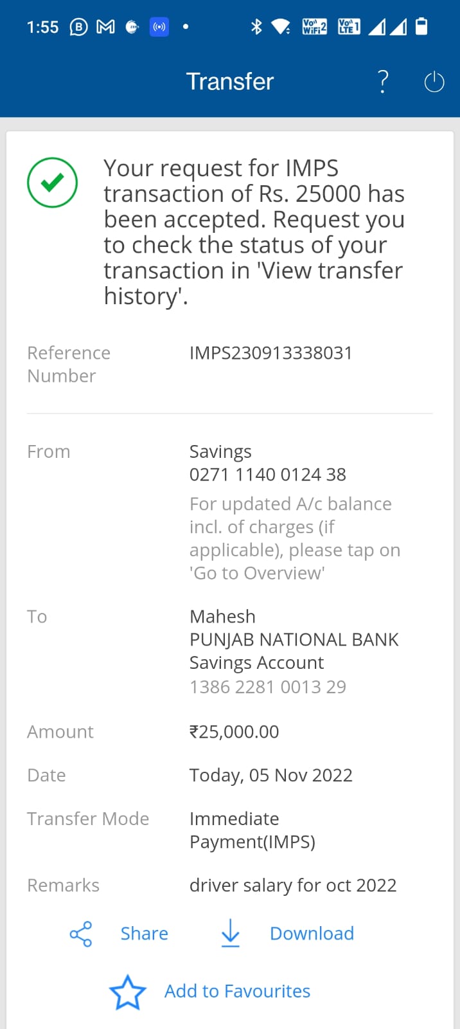Select the Add to Favourites label
460x1029 pixels.
point(237,992)
